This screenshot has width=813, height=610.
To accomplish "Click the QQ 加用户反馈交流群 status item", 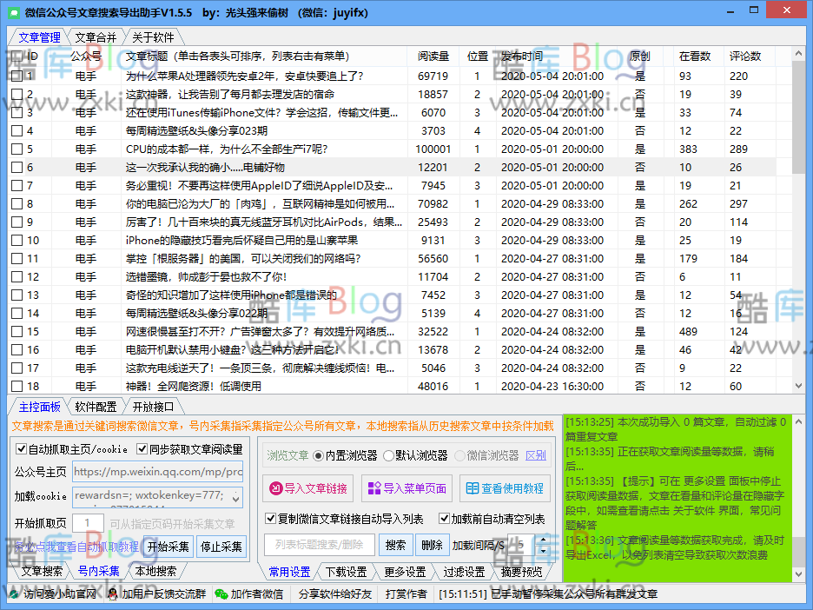I will 156,594.
